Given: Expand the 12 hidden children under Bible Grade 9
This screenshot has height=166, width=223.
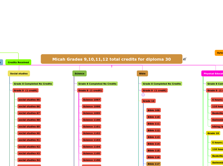Looking at the screenshot, I should point(143,95).
